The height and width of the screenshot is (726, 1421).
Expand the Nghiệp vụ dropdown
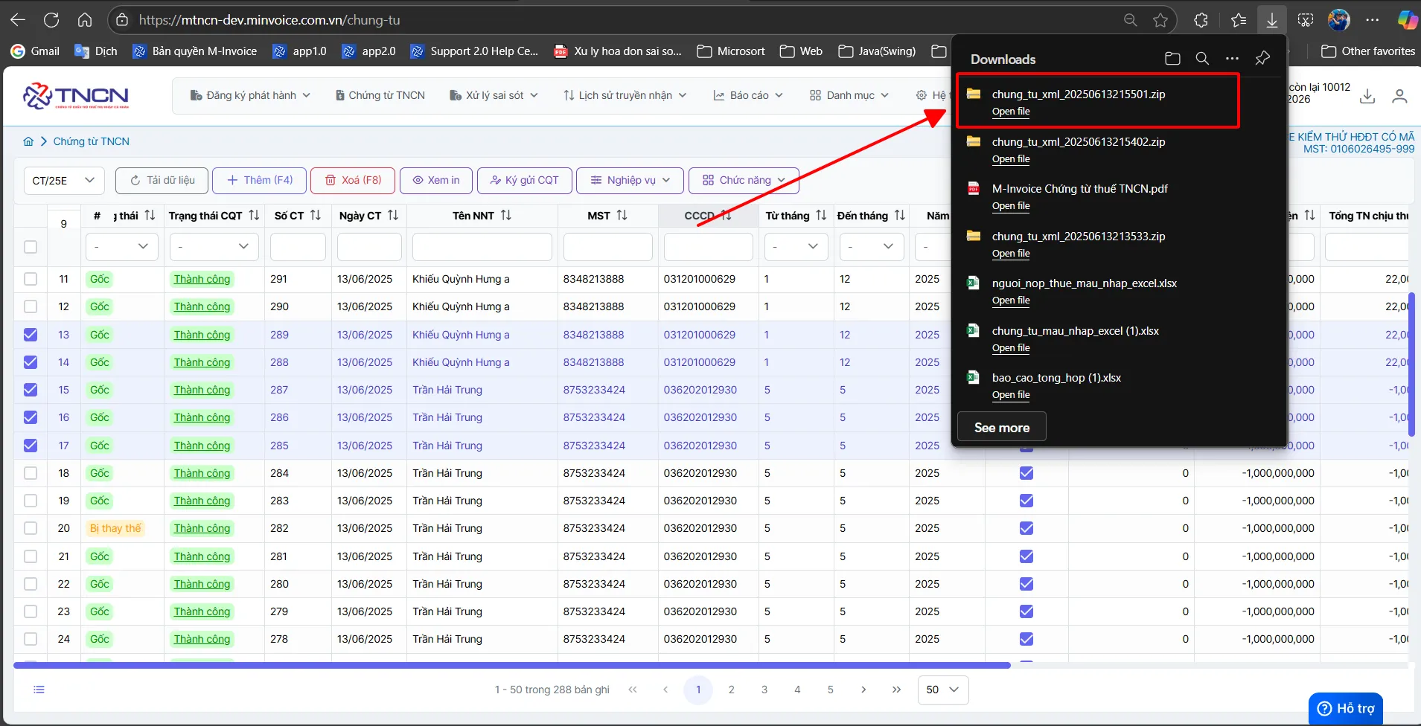(630, 180)
